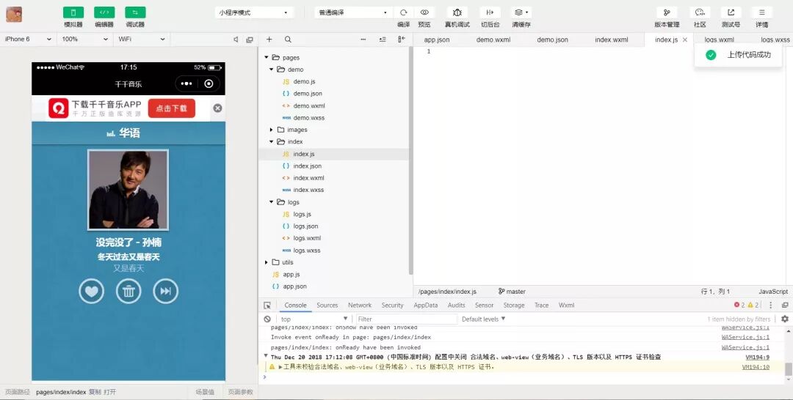Viewport: 793px width, 400px height.
Task: Open console settings gear icon
Action: tap(785, 319)
